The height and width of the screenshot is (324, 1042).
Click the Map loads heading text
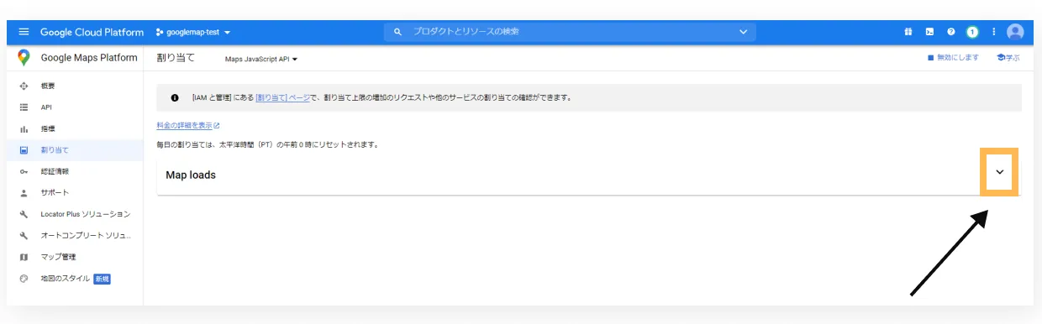(x=191, y=175)
